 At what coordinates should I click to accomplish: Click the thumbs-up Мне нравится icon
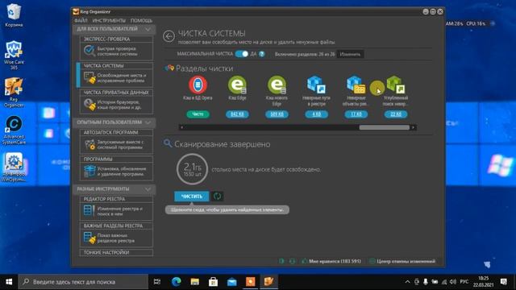pyautogui.click(x=305, y=261)
